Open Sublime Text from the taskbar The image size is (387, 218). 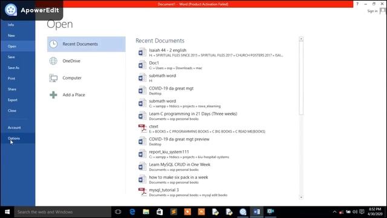(174, 212)
